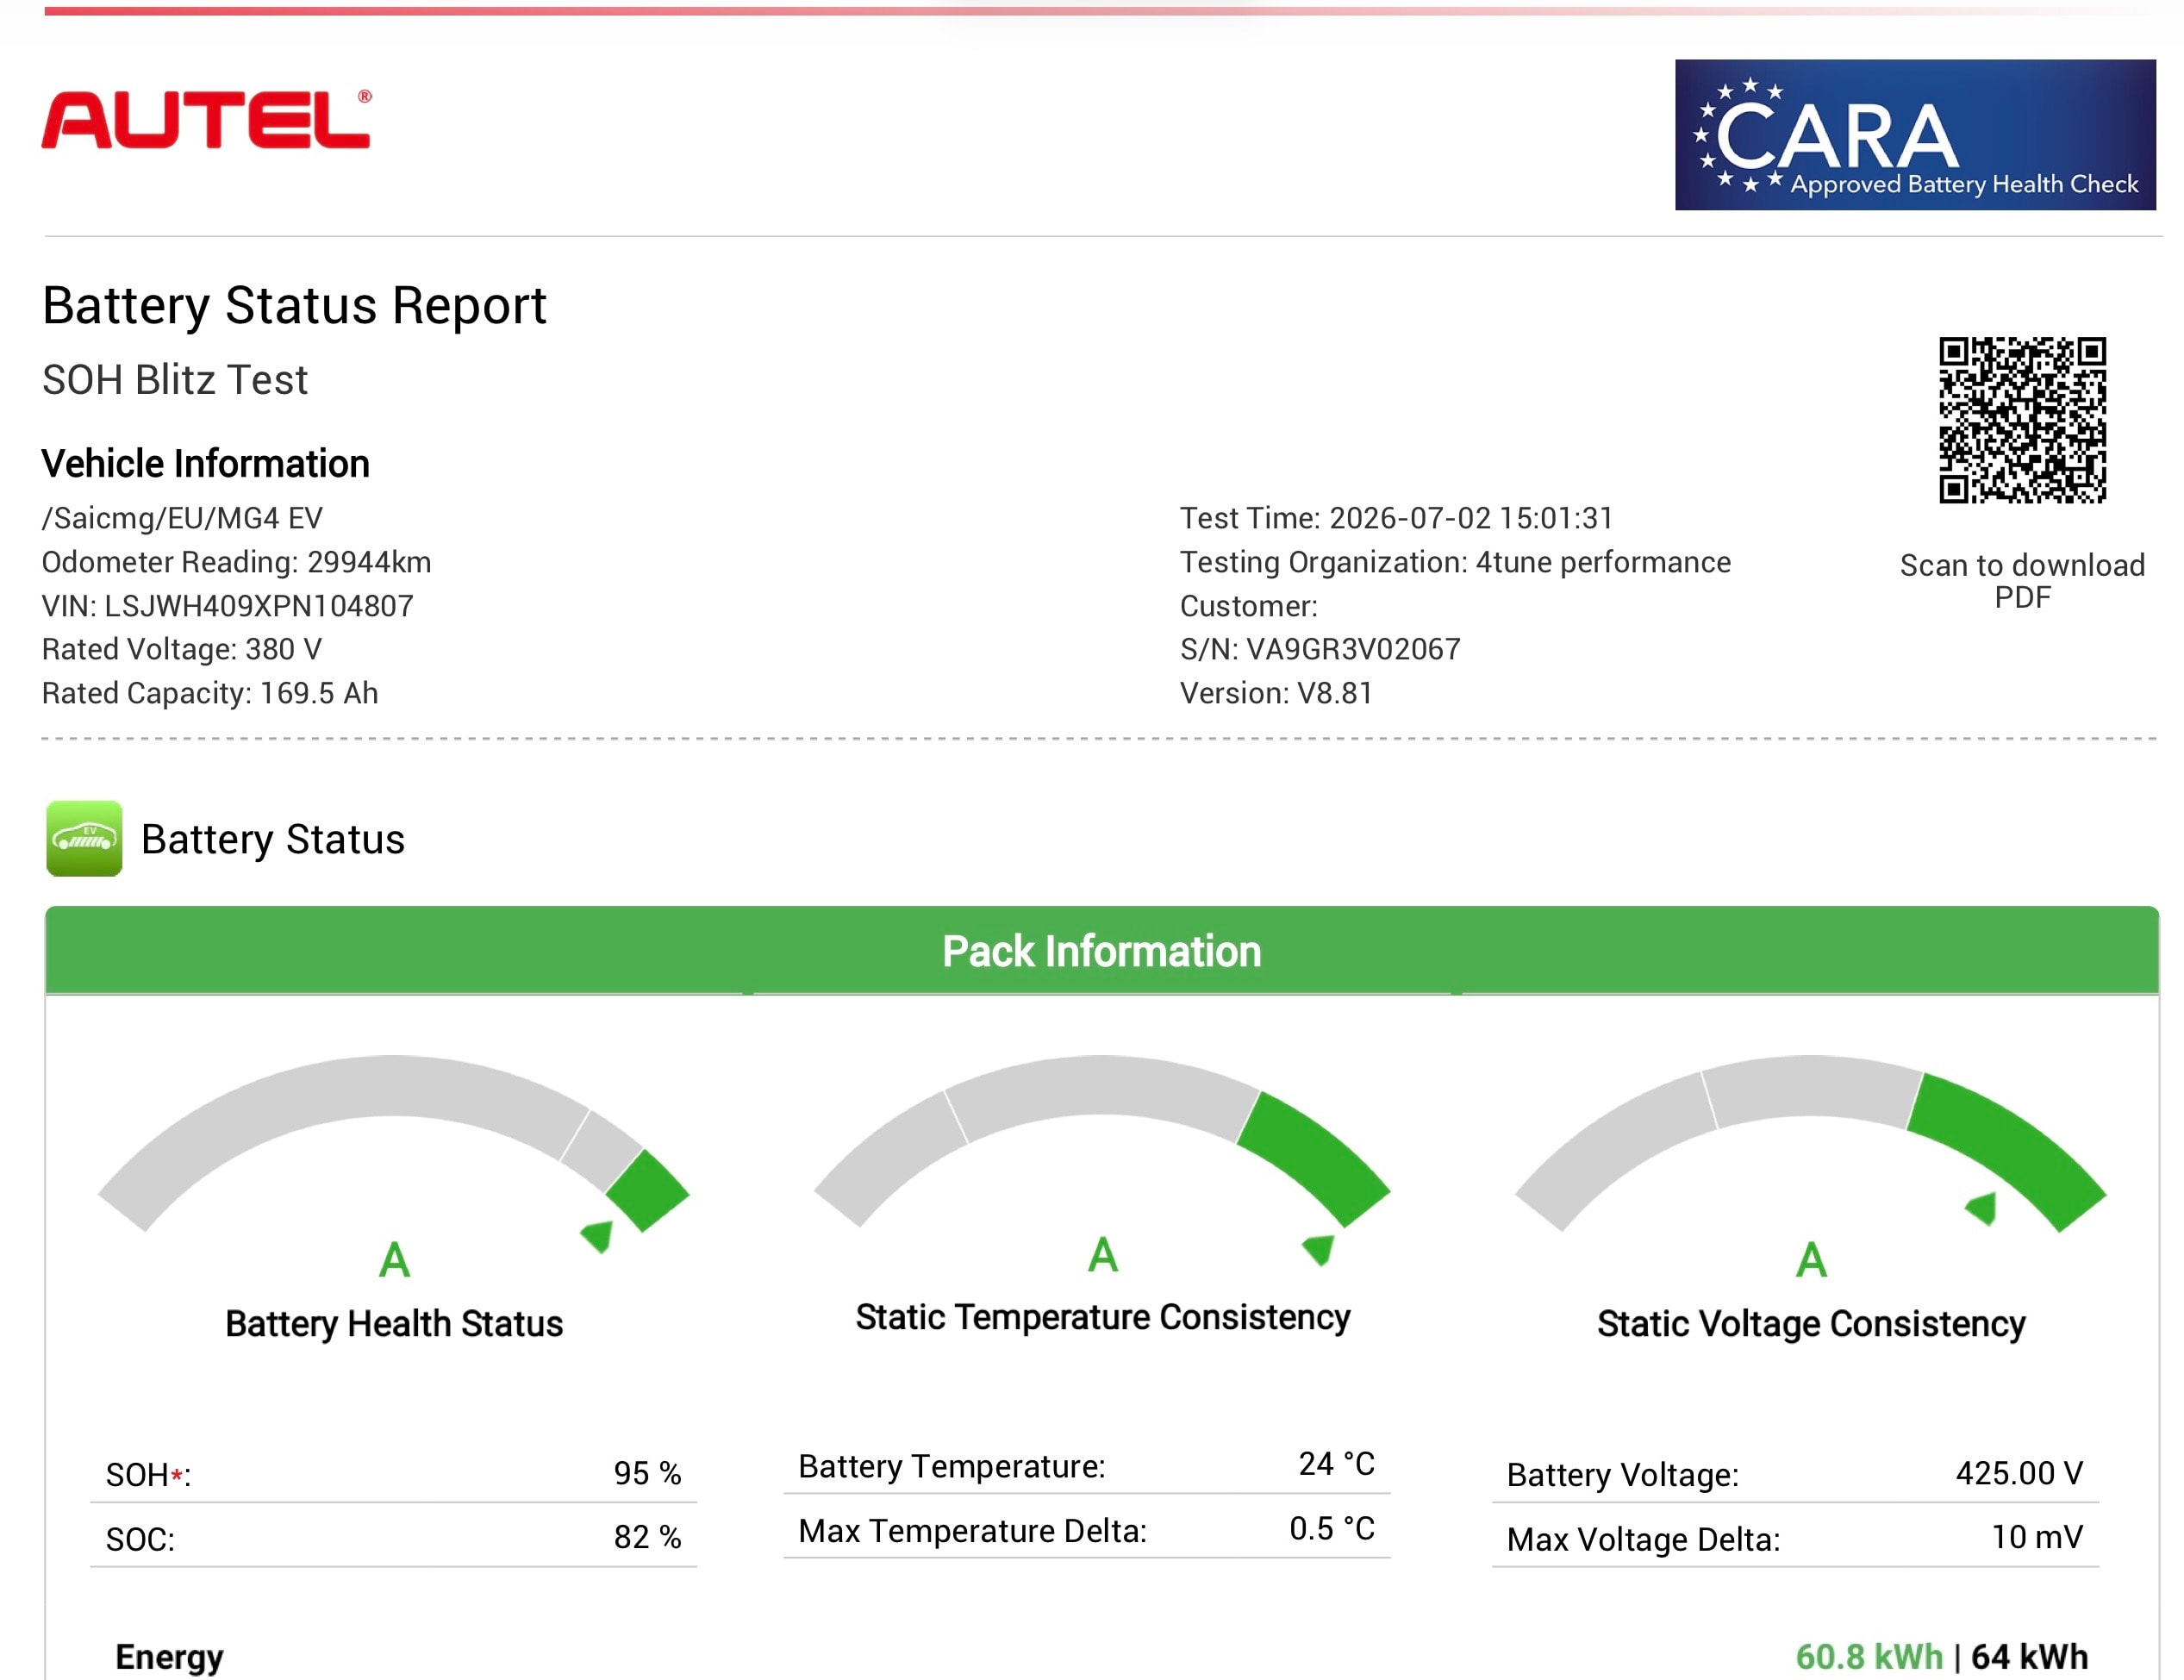Click the green pointer on Battery Health gauge

pos(597,1236)
